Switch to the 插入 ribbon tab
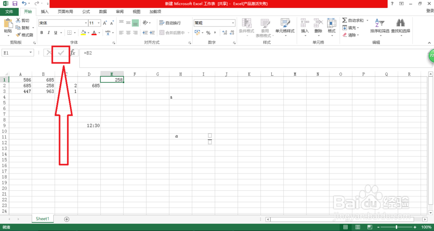The image size is (434, 231). point(45,12)
